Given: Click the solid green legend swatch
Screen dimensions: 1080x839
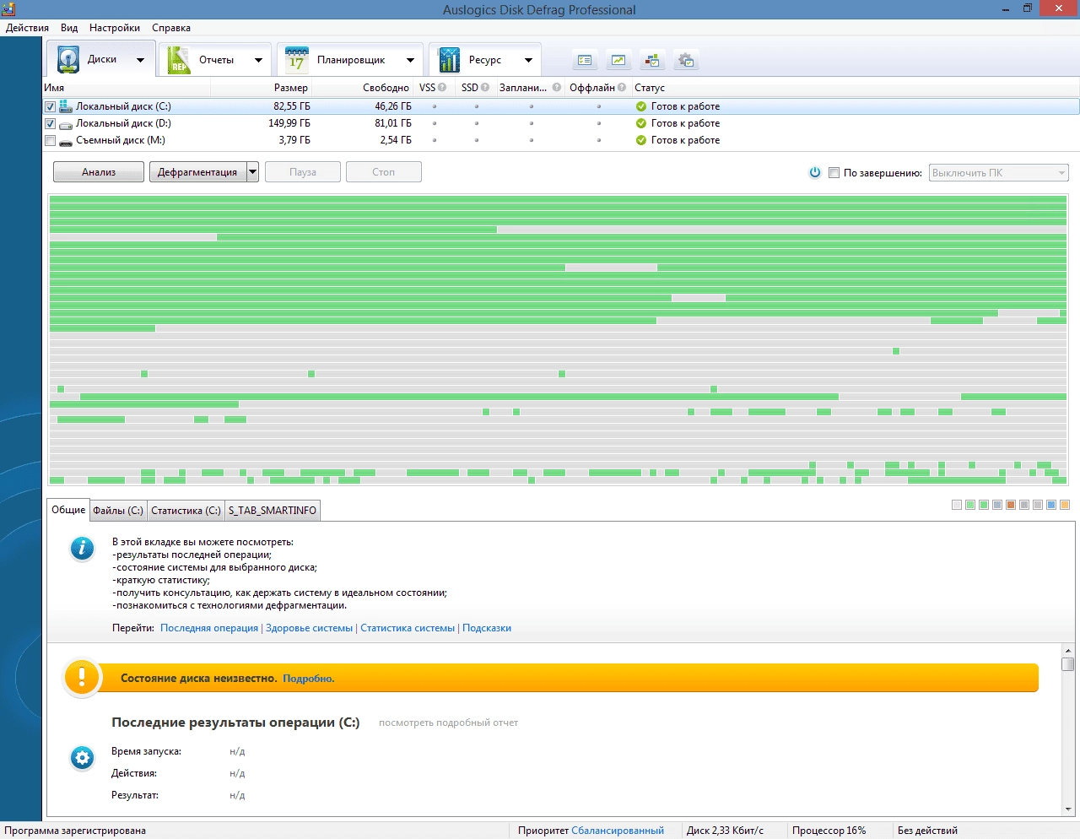Looking at the screenshot, I should (x=984, y=505).
